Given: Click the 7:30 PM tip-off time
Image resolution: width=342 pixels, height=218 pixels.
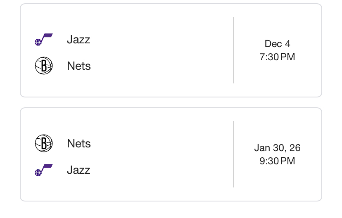Looking at the screenshot, I should [277, 57].
